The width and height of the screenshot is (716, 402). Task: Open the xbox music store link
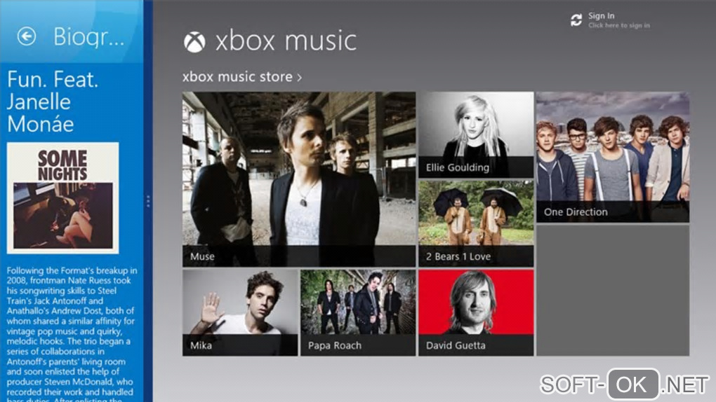[237, 76]
